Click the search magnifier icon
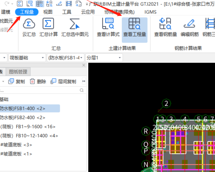Screen dimensions: 215x172 (81, 90)
